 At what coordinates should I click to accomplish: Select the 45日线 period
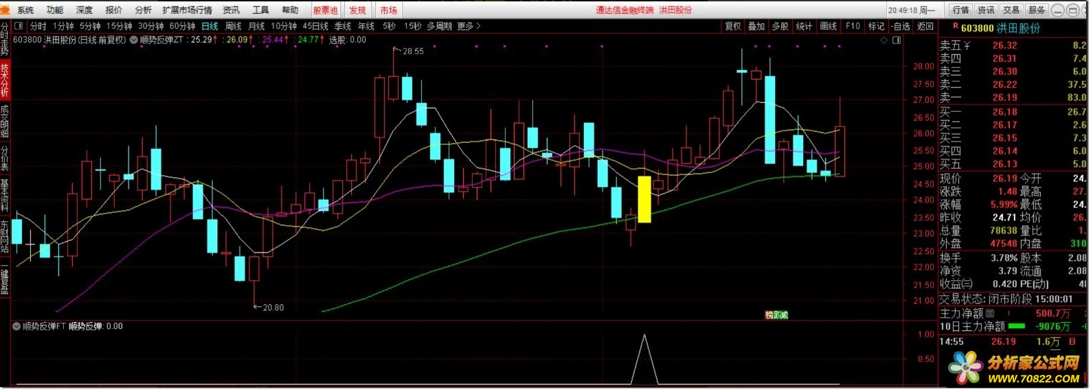tap(316, 26)
